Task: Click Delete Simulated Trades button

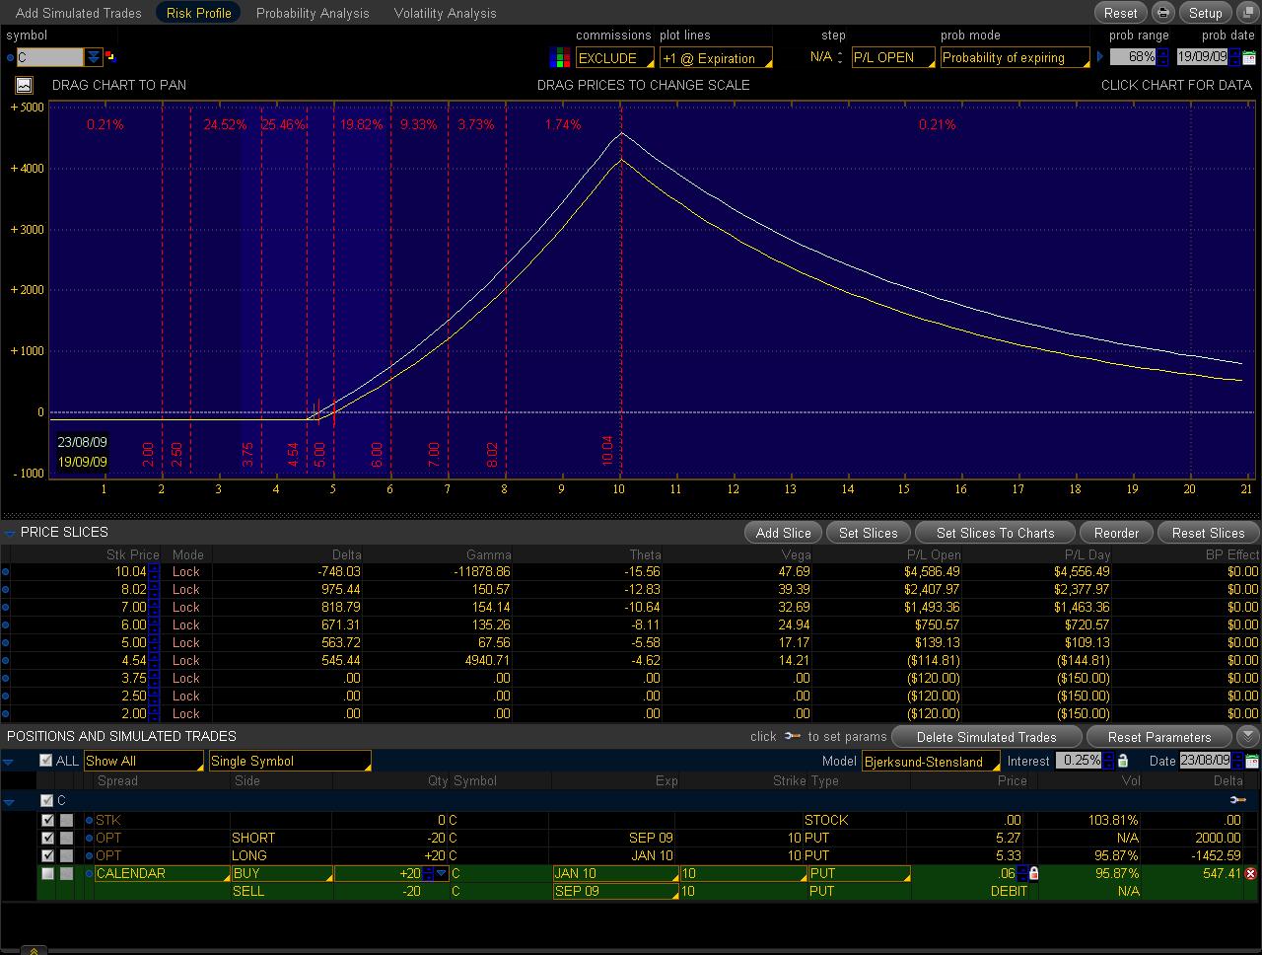Action: click(986, 737)
